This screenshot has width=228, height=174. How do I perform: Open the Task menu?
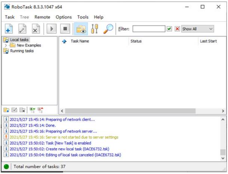10,17
